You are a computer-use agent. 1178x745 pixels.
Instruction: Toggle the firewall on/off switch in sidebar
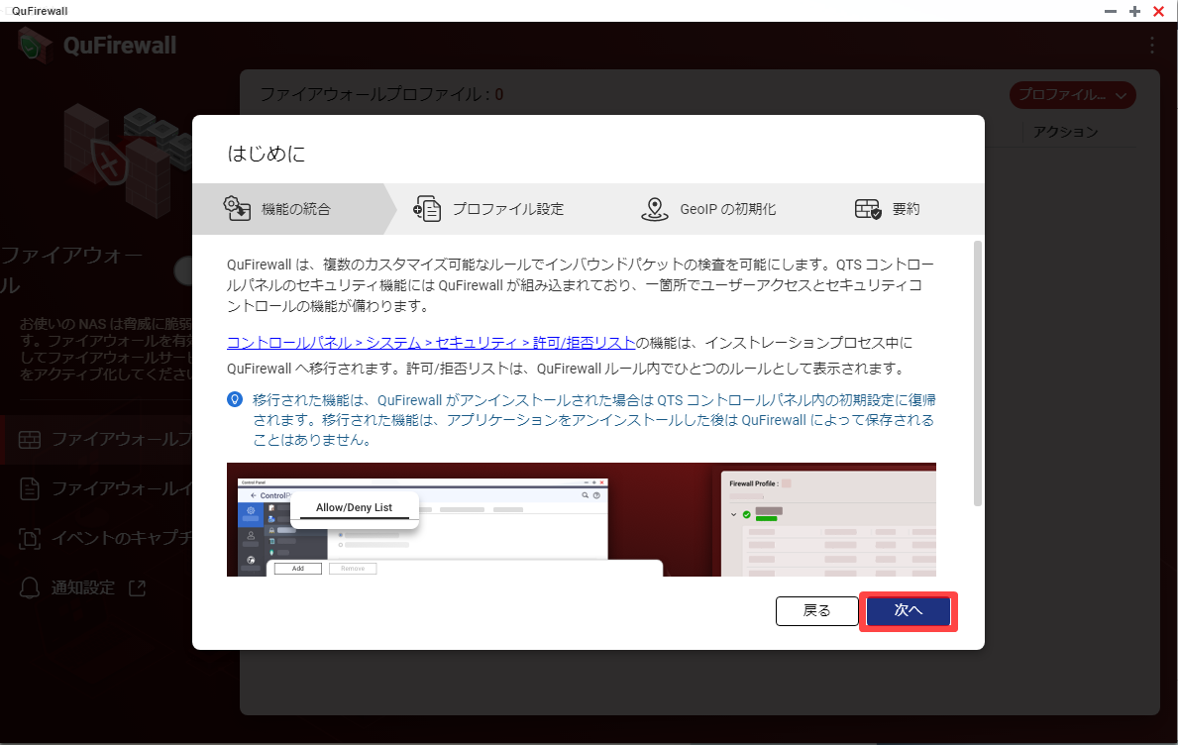(183, 271)
